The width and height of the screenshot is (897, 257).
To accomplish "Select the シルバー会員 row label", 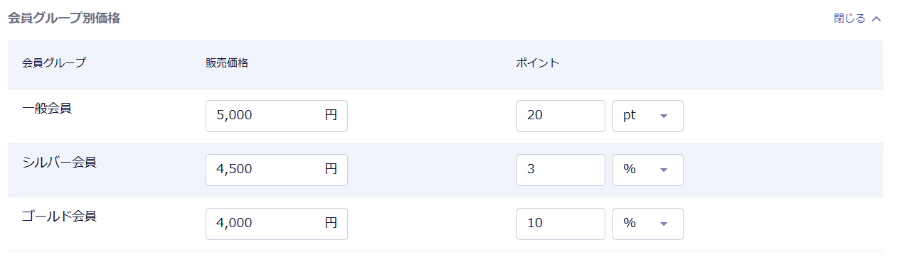I will click(59, 163).
